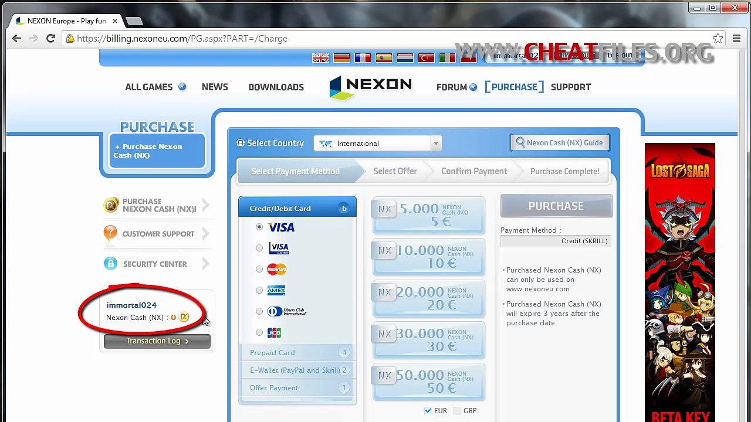This screenshot has height=422, width=751.
Task: Reload the page with refresh icon
Action: (x=50, y=39)
